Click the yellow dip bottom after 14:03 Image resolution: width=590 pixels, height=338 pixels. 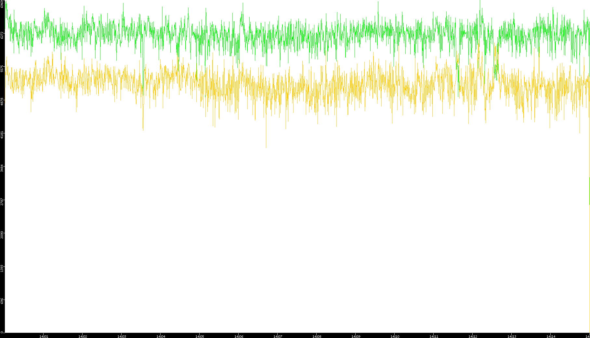tap(143, 129)
